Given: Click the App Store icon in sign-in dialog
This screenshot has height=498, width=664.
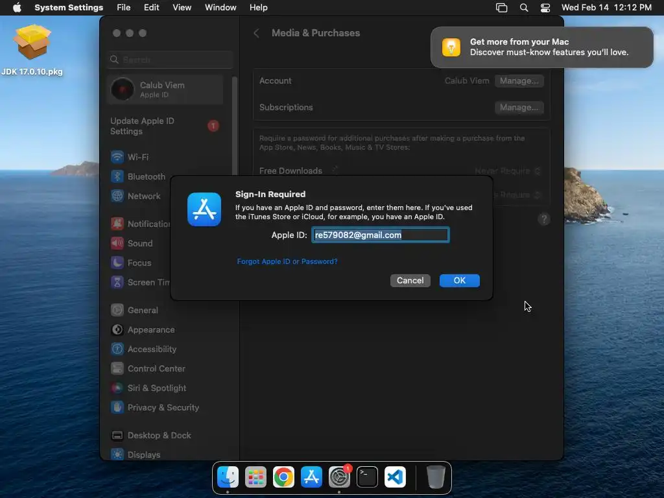Looking at the screenshot, I should [204, 209].
